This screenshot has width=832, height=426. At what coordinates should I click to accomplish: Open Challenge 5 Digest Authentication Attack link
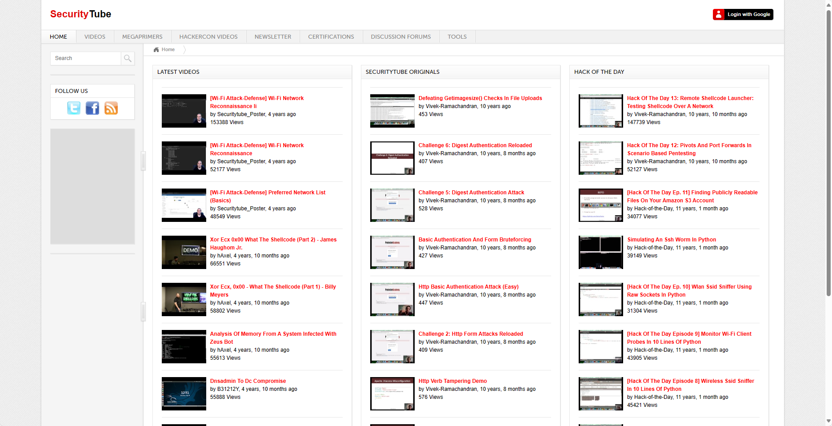(x=472, y=193)
